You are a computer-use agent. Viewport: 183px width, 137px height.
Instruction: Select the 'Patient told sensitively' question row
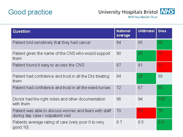tap(52, 43)
